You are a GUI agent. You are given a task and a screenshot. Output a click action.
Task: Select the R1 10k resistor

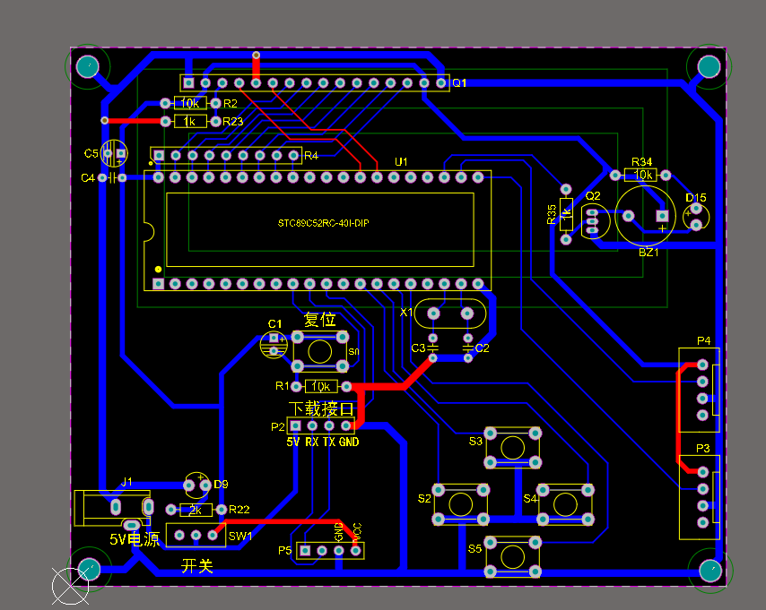[321, 386]
